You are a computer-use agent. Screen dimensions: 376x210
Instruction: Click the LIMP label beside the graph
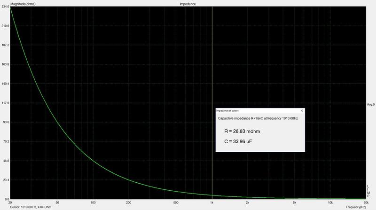pos(368,191)
